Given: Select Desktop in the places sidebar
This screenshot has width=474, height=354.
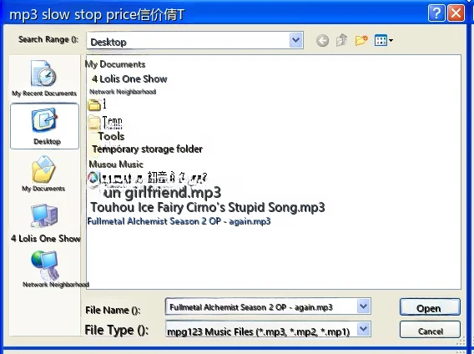Looking at the screenshot, I should tap(44, 126).
